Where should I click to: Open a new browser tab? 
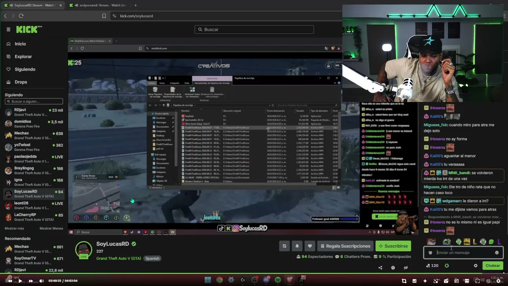coord(135,5)
